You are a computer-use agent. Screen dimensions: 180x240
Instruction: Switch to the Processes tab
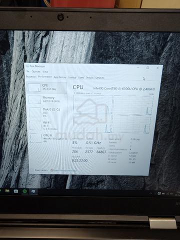[x=31, y=76]
